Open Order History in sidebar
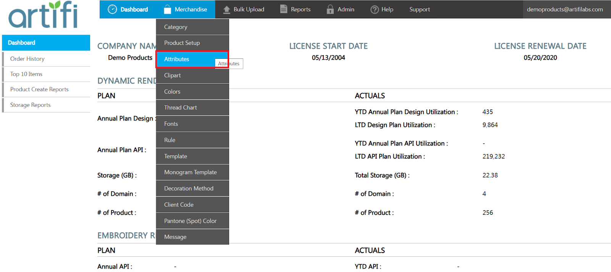The width and height of the screenshot is (611, 272). pyautogui.click(x=46, y=59)
